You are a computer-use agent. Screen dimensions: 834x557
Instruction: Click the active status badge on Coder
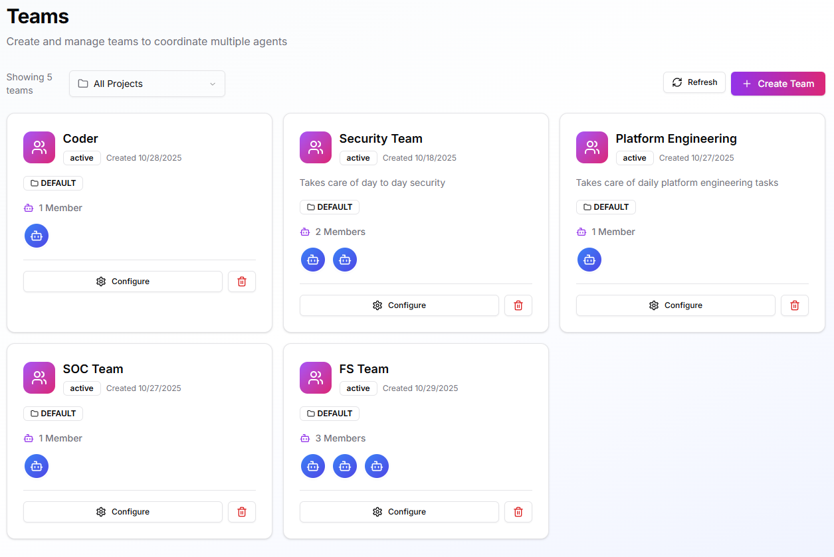click(x=81, y=158)
